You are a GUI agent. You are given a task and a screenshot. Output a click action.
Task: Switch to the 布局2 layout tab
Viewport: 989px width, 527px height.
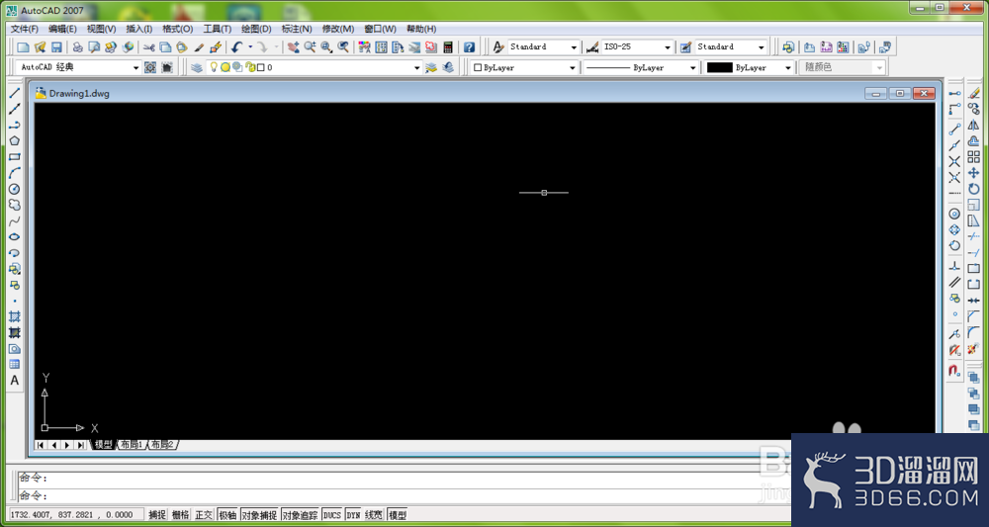[162, 445]
